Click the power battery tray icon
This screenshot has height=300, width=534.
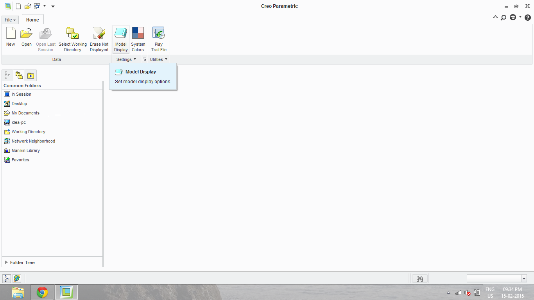pyautogui.click(x=477, y=293)
